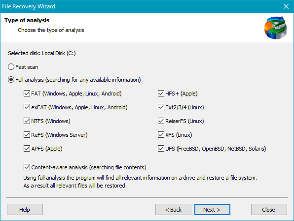Toggle the APFS (Apple) checkbox
Screen dimensions: 294x221
coord(27,149)
